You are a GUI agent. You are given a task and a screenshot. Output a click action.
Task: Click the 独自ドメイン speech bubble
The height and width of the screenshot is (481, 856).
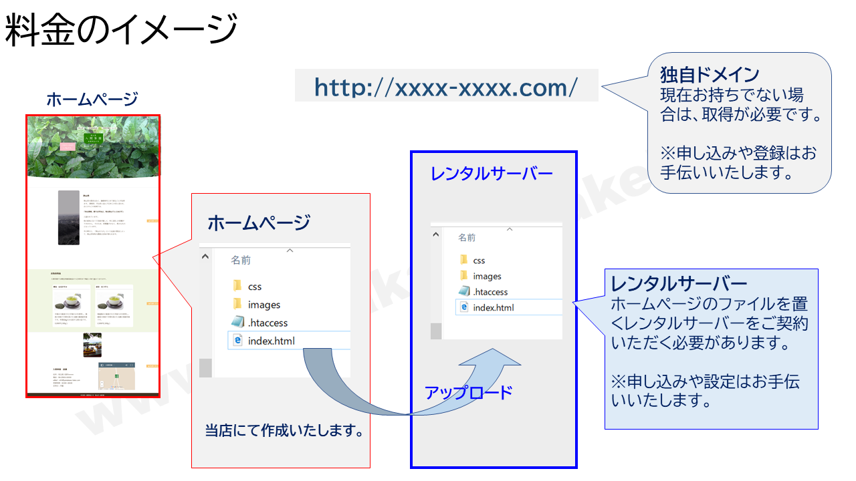739,124
